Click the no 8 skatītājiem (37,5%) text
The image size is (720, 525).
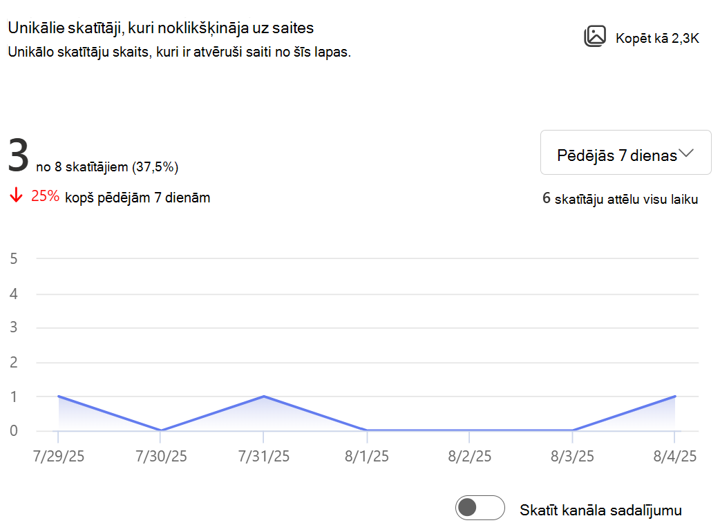coord(107,167)
